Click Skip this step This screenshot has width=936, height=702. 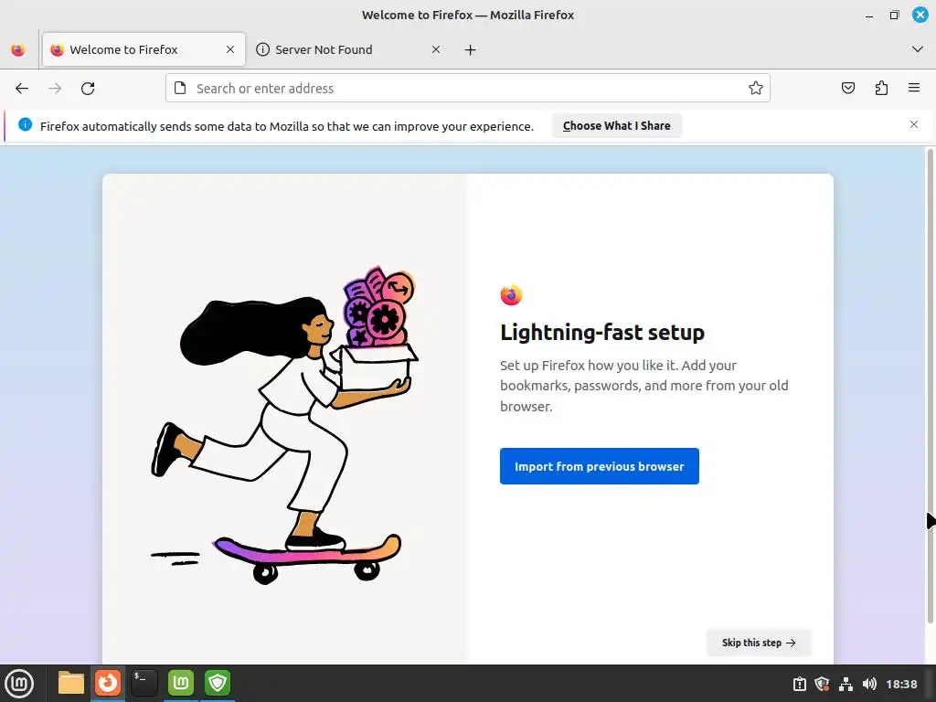pyautogui.click(x=759, y=643)
